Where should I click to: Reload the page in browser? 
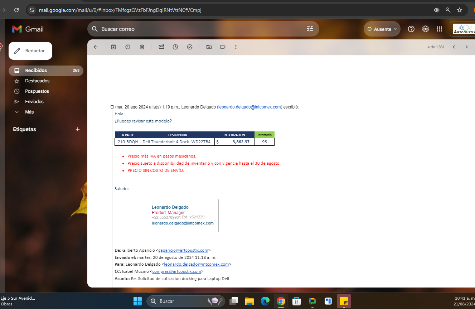[x=16, y=10]
